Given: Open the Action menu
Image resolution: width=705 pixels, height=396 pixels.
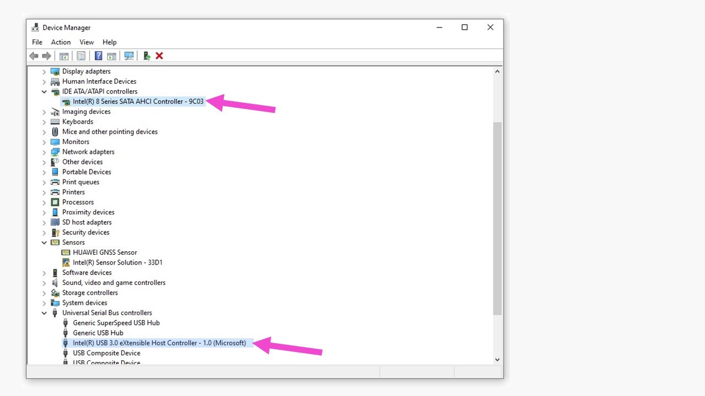Looking at the screenshot, I should [61, 42].
